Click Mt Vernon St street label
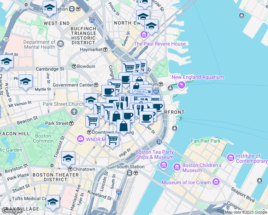Screen dimensions: 268x215 (x=20, y=104)
